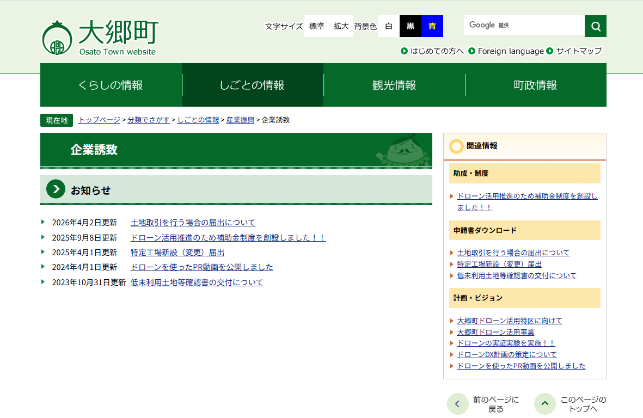Screen dimensions: 643x418
Task: Open 土地取引を行う場合の届出について in news list
Action: (x=193, y=223)
